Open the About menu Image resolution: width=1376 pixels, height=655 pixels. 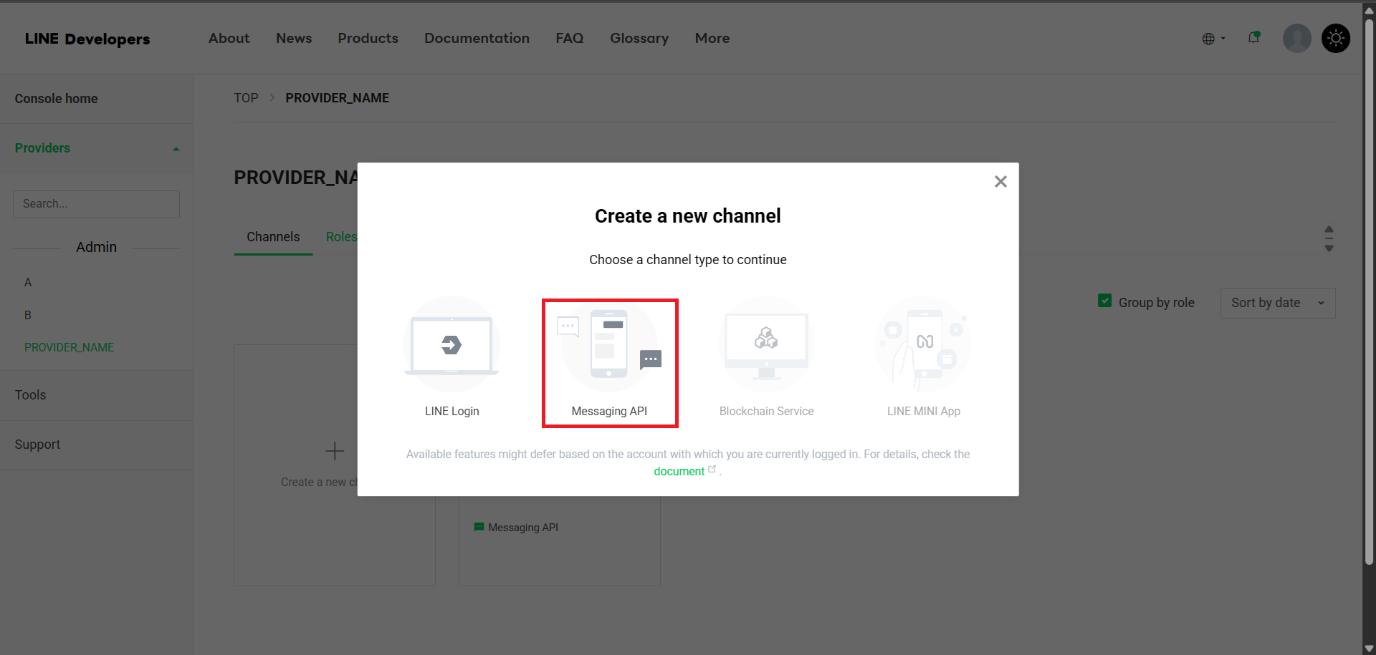pyautogui.click(x=229, y=39)
